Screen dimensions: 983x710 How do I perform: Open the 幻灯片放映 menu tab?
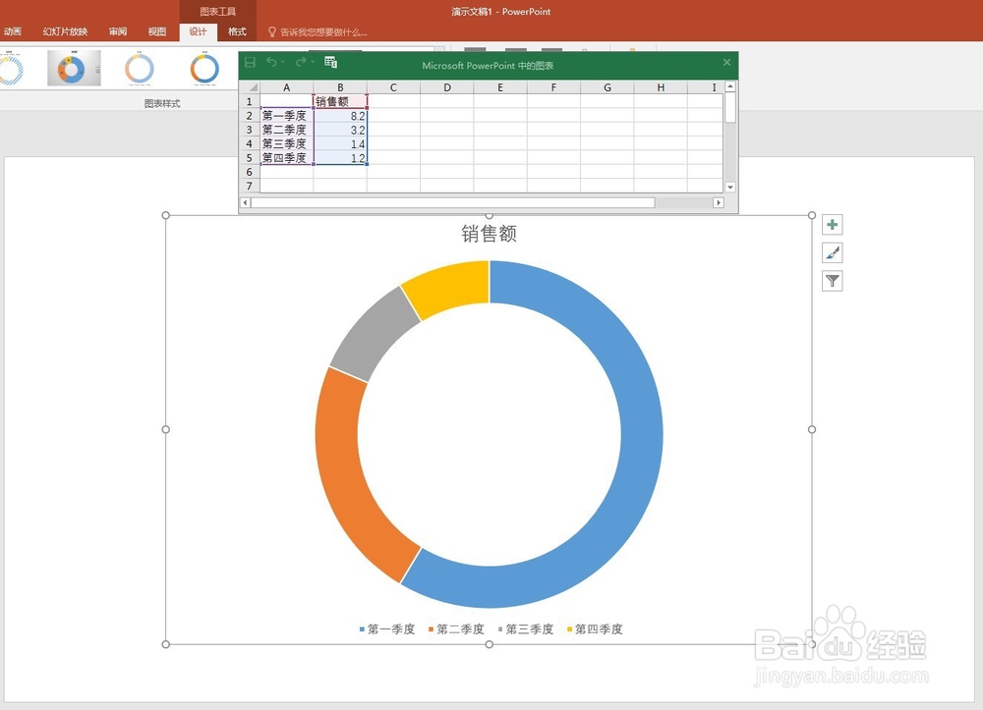pyautogui.click(x=61, y=30)
